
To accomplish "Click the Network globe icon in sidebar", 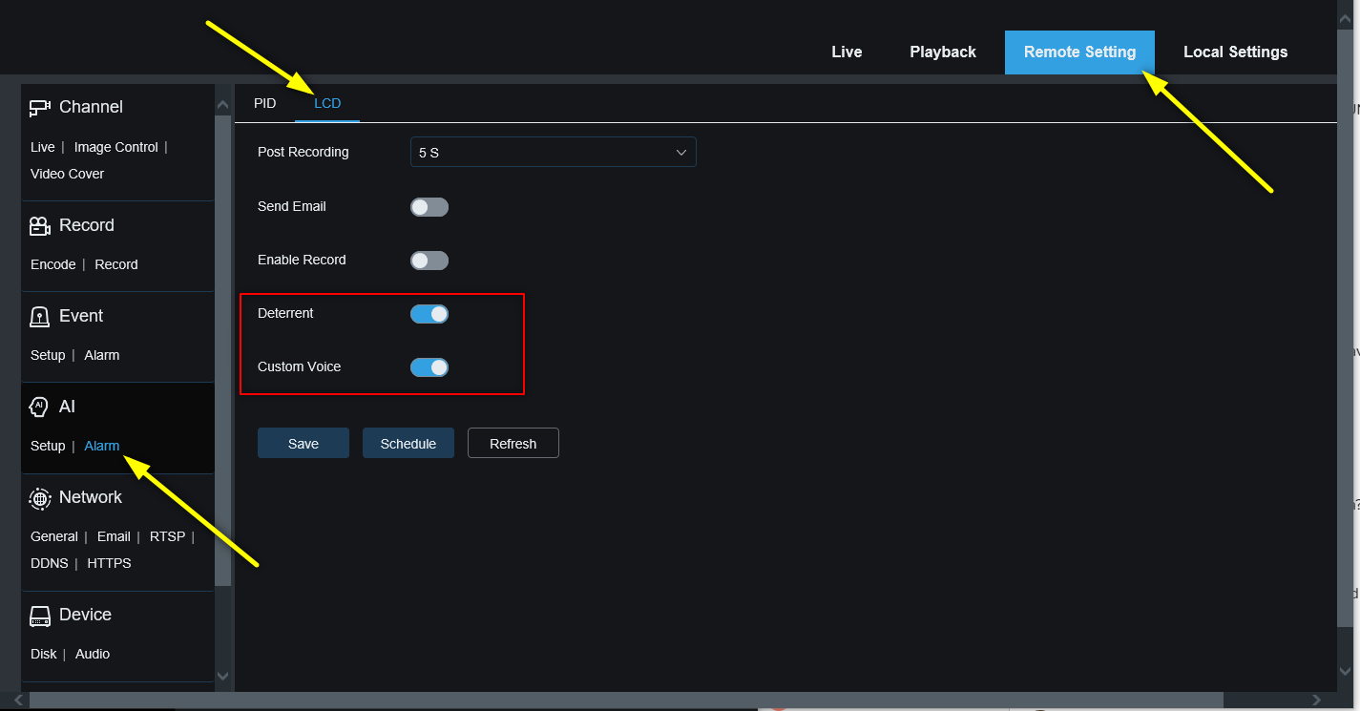I will (x=39, y=498).
